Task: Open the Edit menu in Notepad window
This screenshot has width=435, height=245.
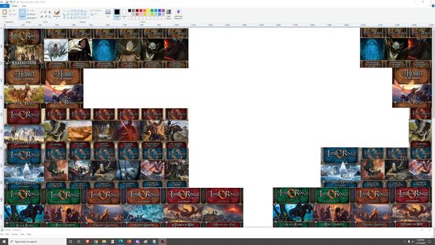Action: [7, 234]
